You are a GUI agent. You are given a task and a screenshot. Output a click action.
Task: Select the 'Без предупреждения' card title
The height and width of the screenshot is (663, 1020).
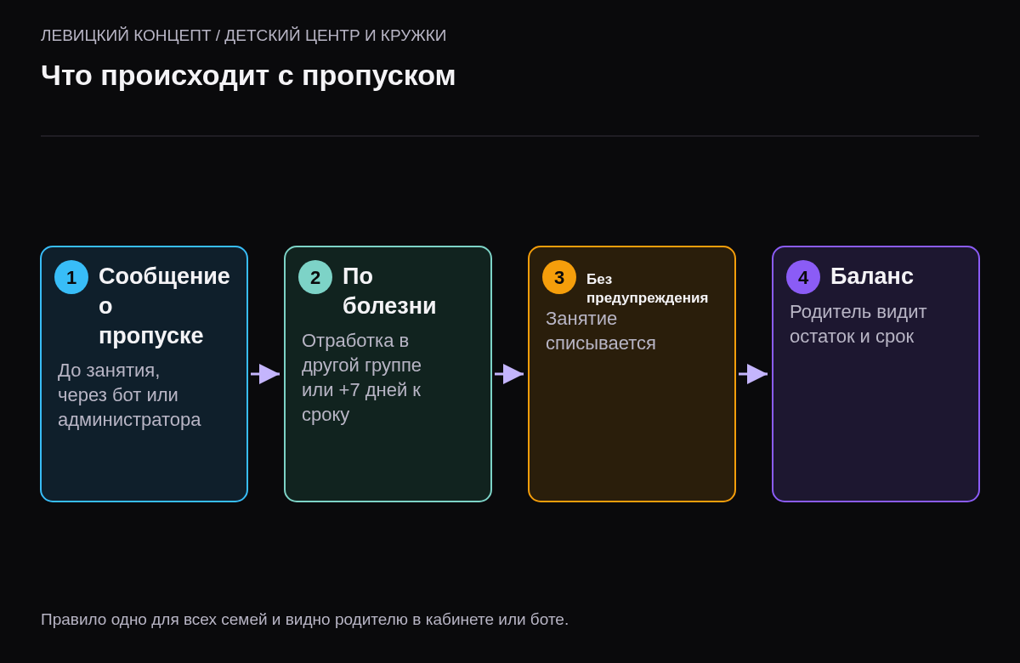pos(647,288)
